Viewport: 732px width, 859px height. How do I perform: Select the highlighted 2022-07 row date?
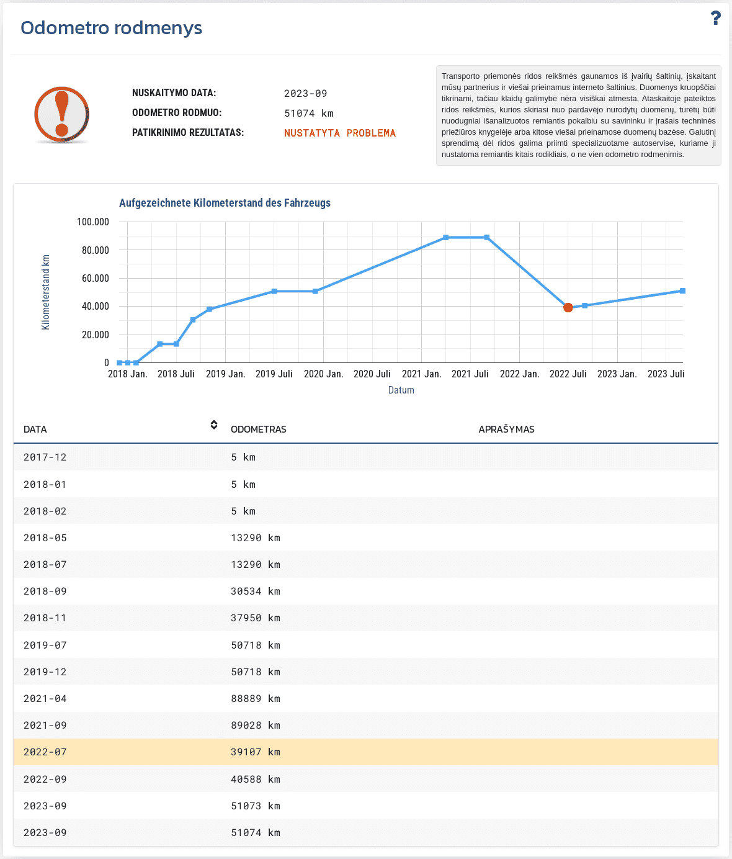[x=45, y=752]
